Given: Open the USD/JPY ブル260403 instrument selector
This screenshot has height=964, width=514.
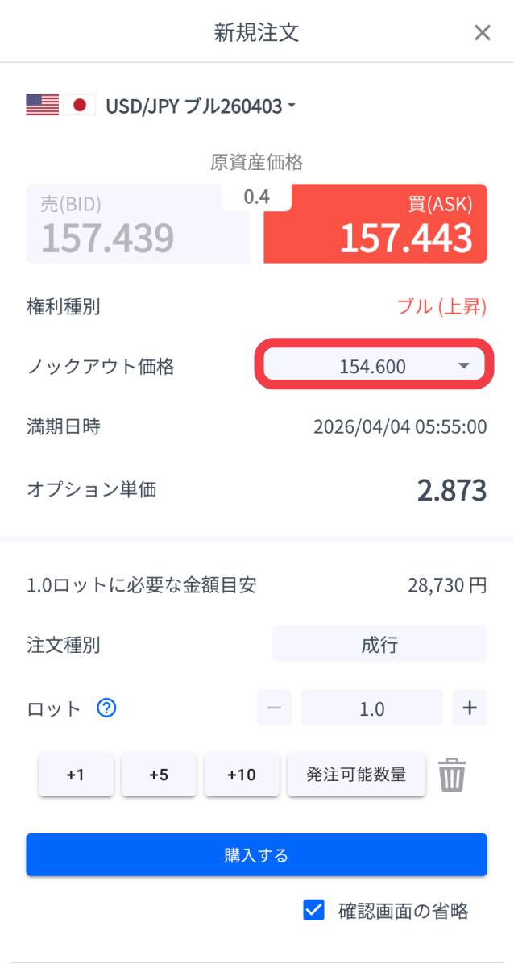Looking at the screenshot, I should coord(198,105).
